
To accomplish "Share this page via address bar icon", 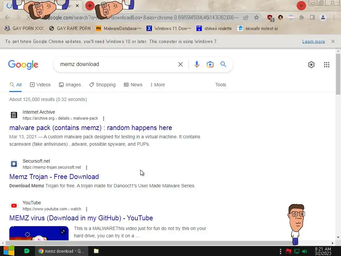I will point(246,17).
